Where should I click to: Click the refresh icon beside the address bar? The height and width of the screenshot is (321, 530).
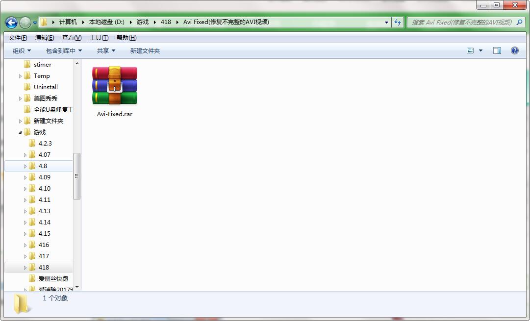pyautogui.click(x=398, y=23)
